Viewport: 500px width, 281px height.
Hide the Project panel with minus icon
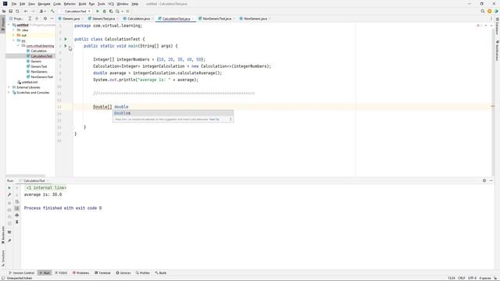[52, 19]
